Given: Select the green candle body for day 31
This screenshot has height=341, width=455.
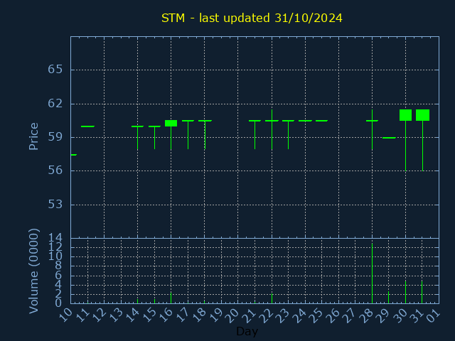Looking at the screenshot, I should [x=422, y=115].
